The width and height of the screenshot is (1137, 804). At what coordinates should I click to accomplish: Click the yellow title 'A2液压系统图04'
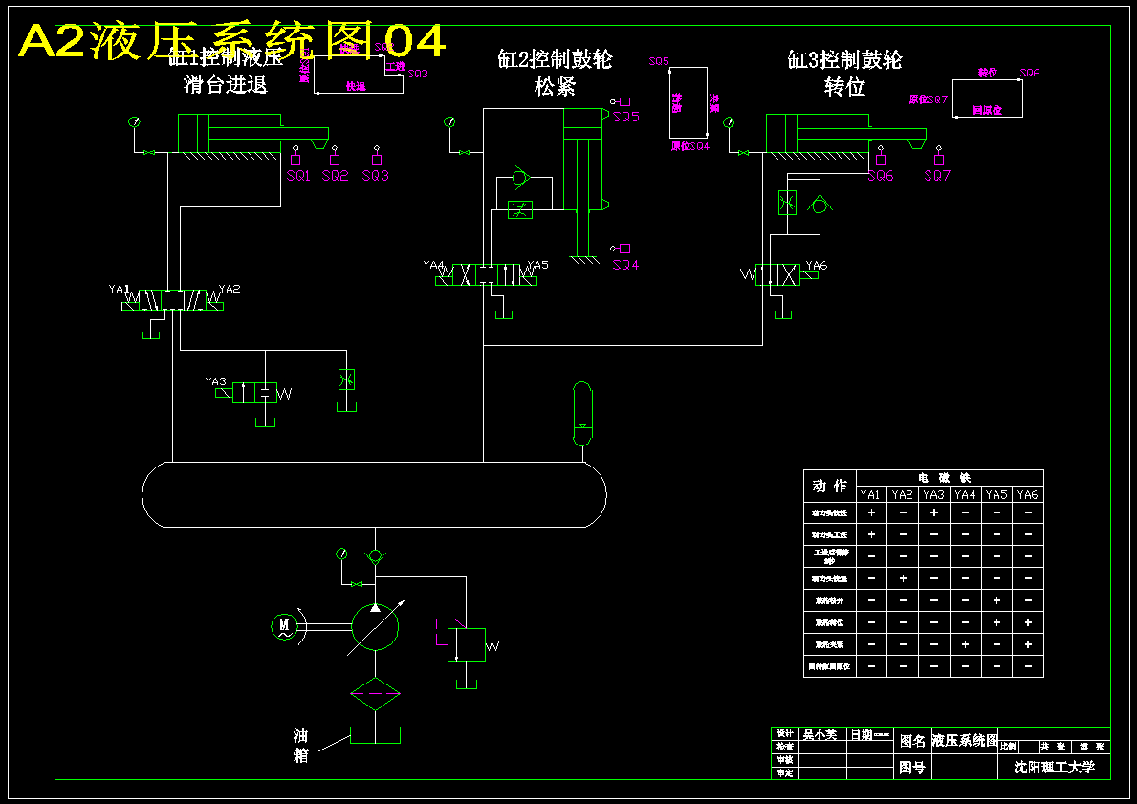click(231, 40)
